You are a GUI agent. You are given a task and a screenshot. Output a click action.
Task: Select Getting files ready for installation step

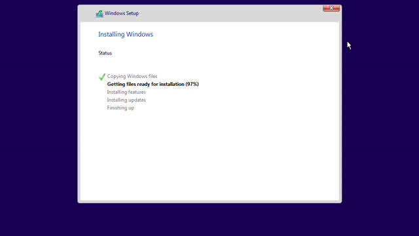coord(153,84)
